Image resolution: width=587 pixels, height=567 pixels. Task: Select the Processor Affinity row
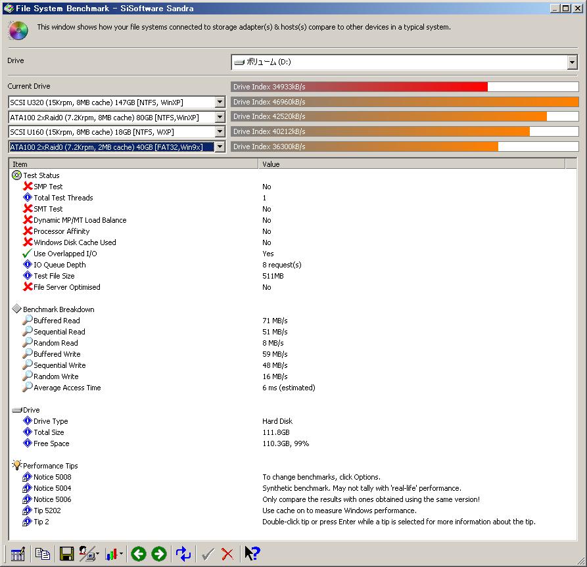click(292, 231)
